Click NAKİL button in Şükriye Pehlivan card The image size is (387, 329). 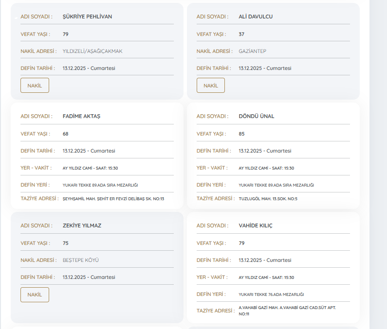35,86
